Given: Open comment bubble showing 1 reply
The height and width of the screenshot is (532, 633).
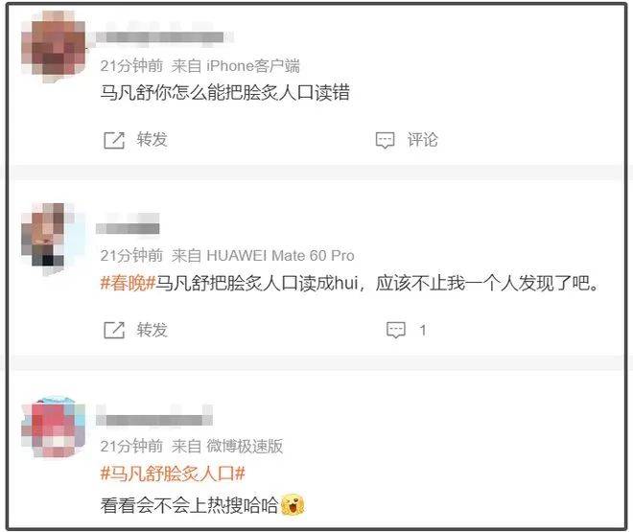Looking at the screenshot, I should pos(395,330).
